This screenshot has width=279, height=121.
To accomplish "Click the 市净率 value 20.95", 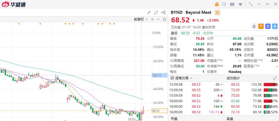I will tap(237, 66).
